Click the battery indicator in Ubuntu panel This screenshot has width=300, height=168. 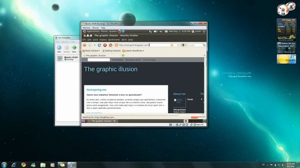click(x=156, y=31)
